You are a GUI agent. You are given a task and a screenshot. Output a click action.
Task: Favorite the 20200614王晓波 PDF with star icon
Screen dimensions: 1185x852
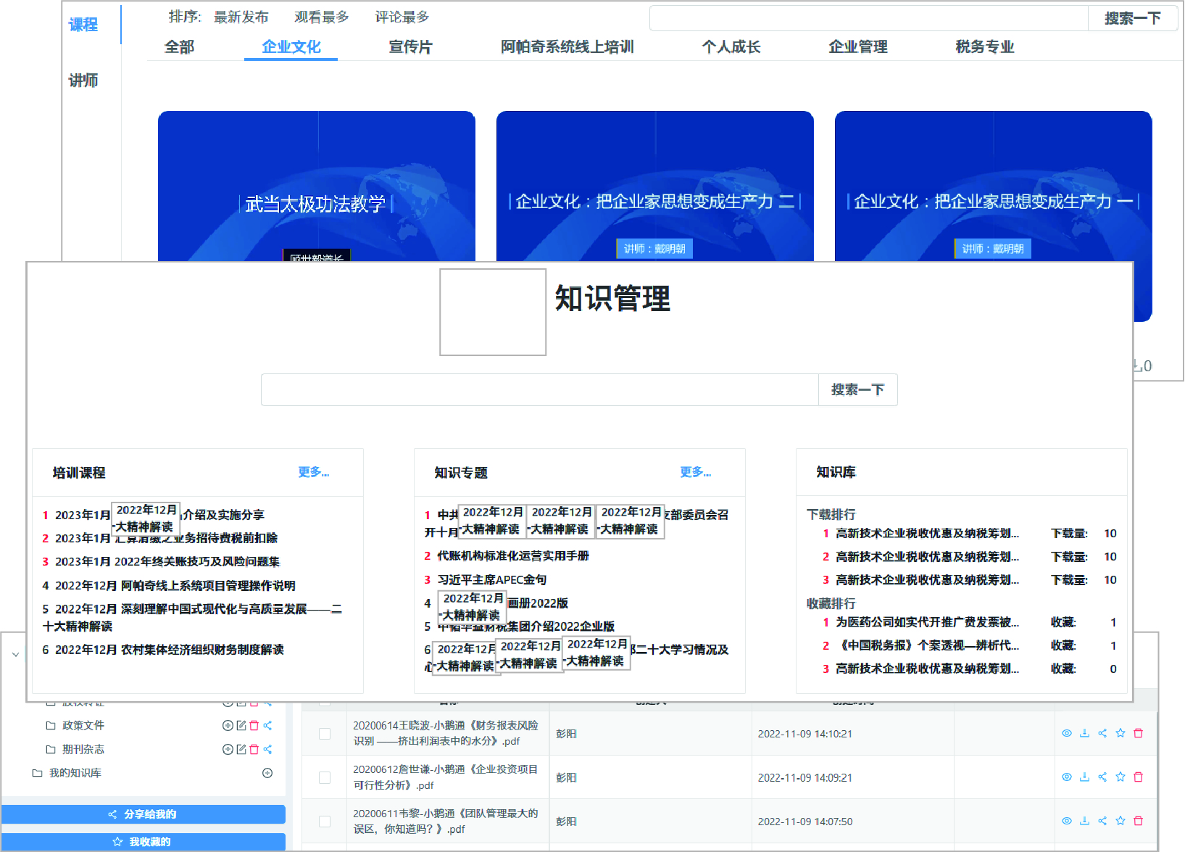[1120, 733]
